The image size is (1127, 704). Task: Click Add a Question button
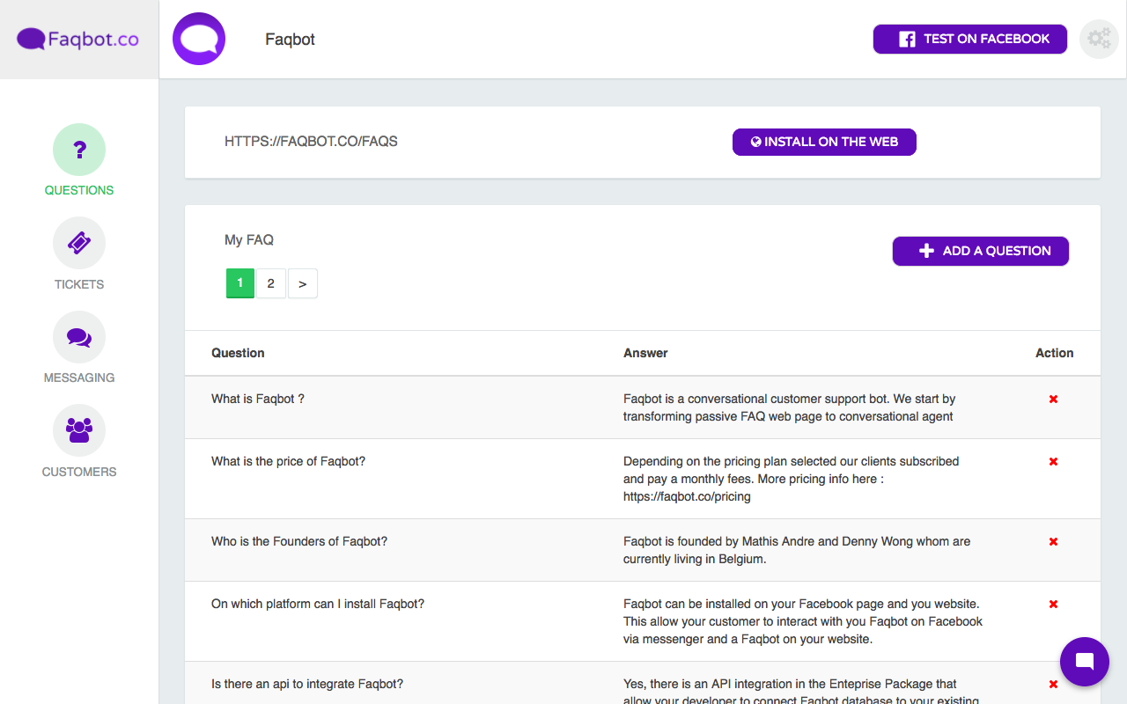click(x=981, y=251)
